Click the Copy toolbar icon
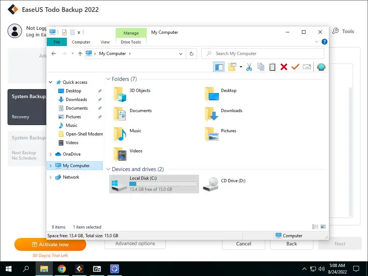This screenshot has width=368, height=276. pyautogui.click(x=261, y=67)
